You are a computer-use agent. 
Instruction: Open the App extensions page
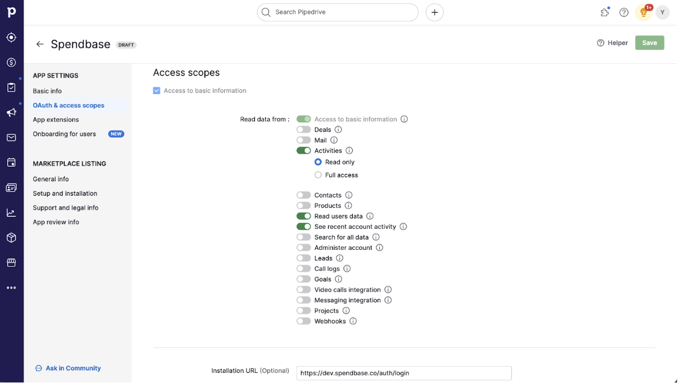(x=56, y=120)
